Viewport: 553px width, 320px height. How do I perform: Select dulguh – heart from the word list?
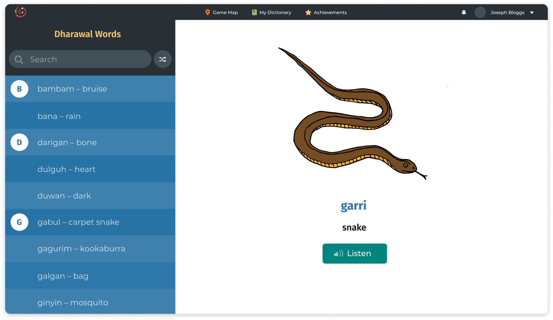coord(66,169)
